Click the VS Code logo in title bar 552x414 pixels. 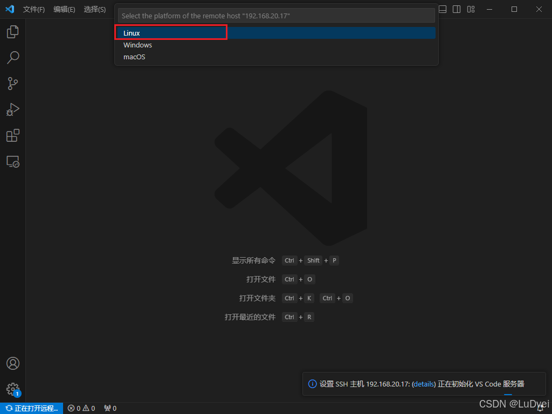[x=10, y=9]
